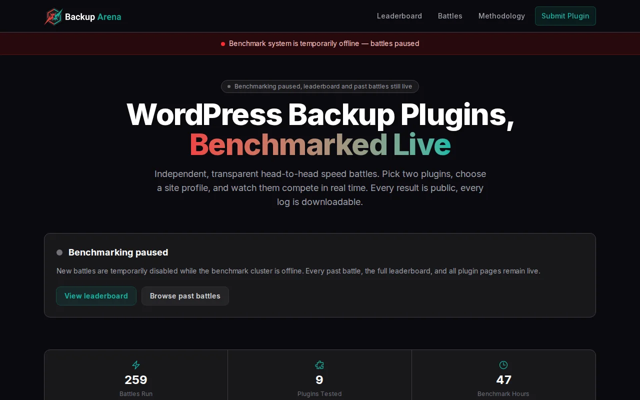This screenshot has width=640, height=400.
Task: Click the red offline status dot in banner
Action: pos(223,44)
